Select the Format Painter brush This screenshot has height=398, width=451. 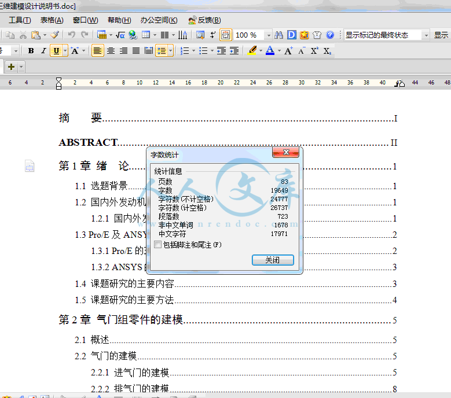pos(54,35)
